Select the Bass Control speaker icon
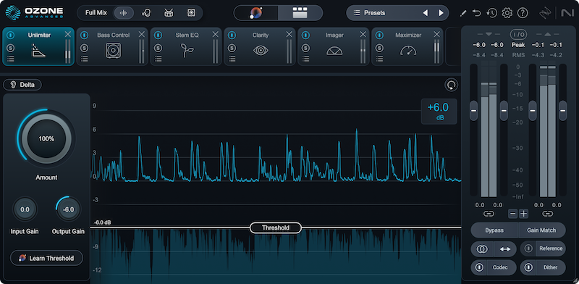The width and height of the screenshot is (579, 284). (113, 51)
